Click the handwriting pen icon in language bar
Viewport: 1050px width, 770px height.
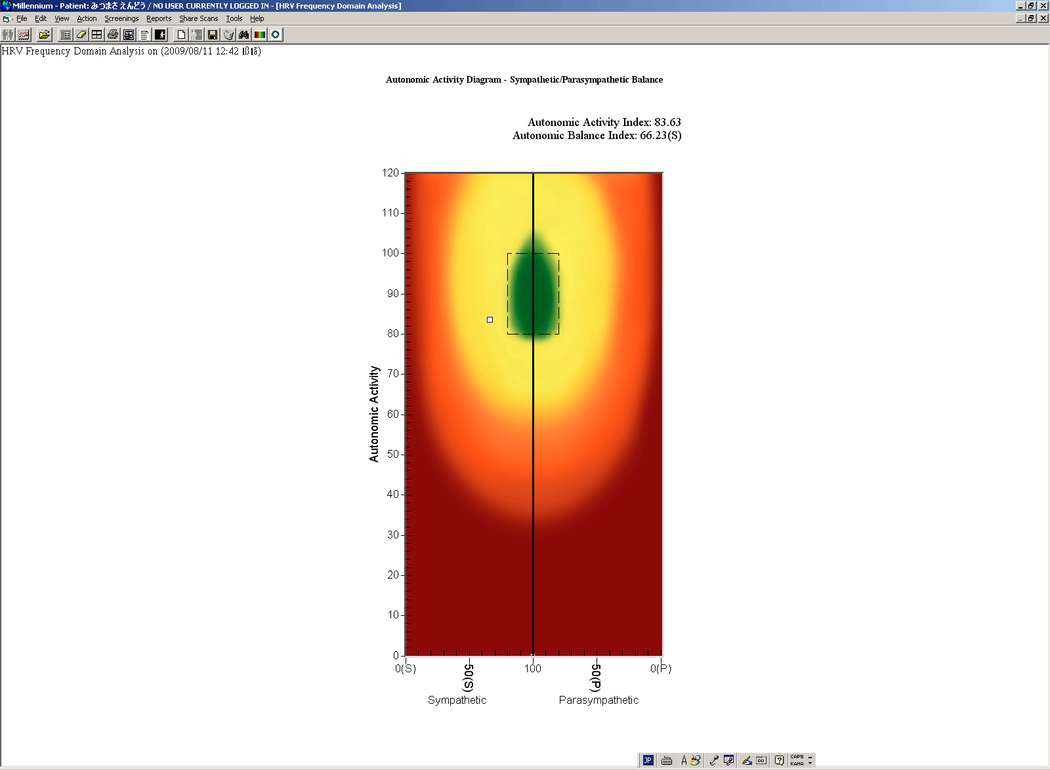pyautogui.click(x=747, y=760)
